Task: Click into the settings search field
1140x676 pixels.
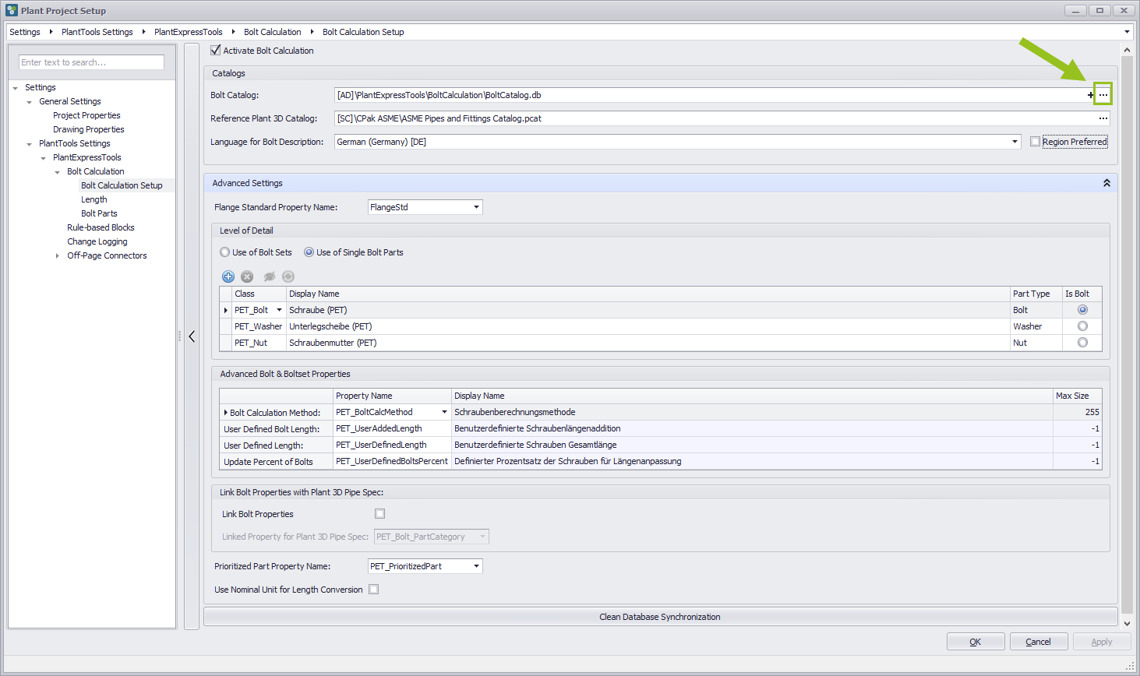Action: [x=91, y=62]
